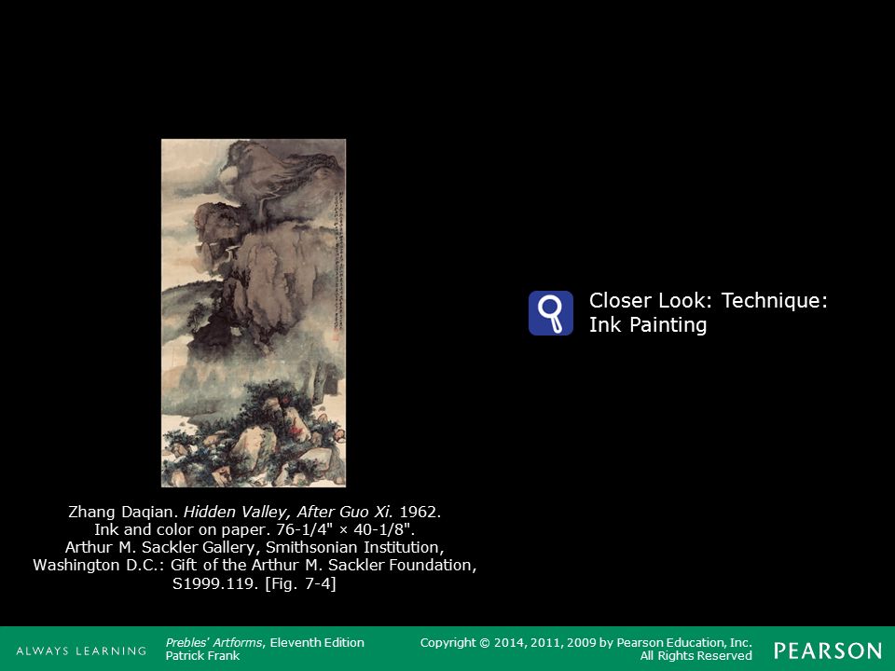
Task: Open the 'Closer Look: Technique: Ink Painting' link
Action: (x=708, y=312)
